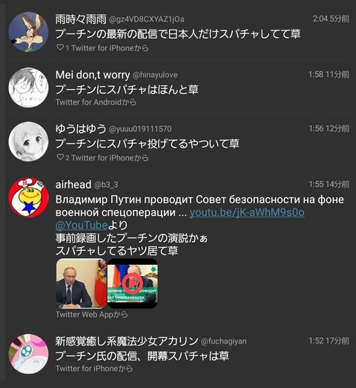Image resolution: width=356 pixels, height=388 pixels.
Task: Open the @yuuu019111570 user handle
Action: click(x=140, y=129)
